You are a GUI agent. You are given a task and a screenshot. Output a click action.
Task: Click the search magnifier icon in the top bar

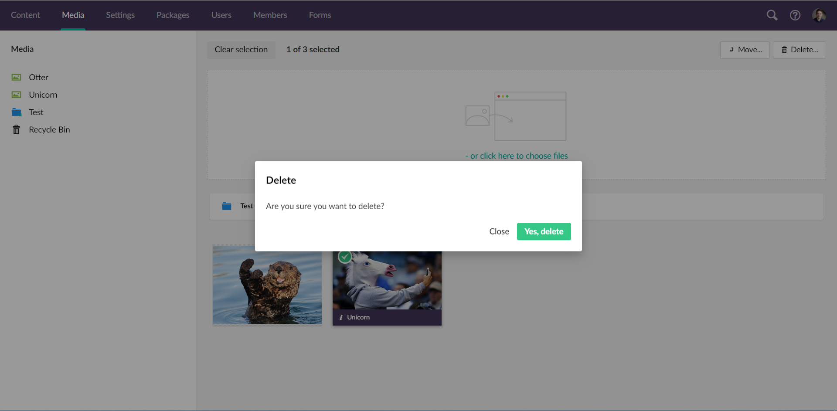[x=772, y=15]
